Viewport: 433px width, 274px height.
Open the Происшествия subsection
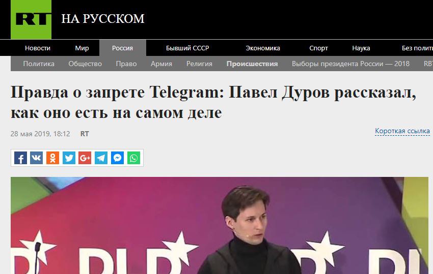[x=252, y=64]
